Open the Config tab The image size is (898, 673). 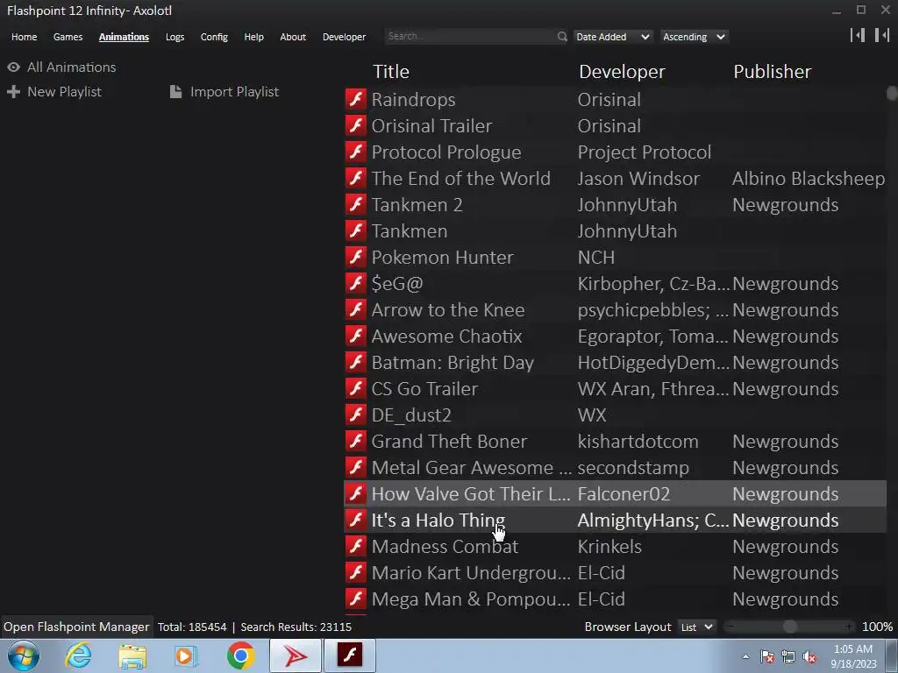(x=214, y=37)
